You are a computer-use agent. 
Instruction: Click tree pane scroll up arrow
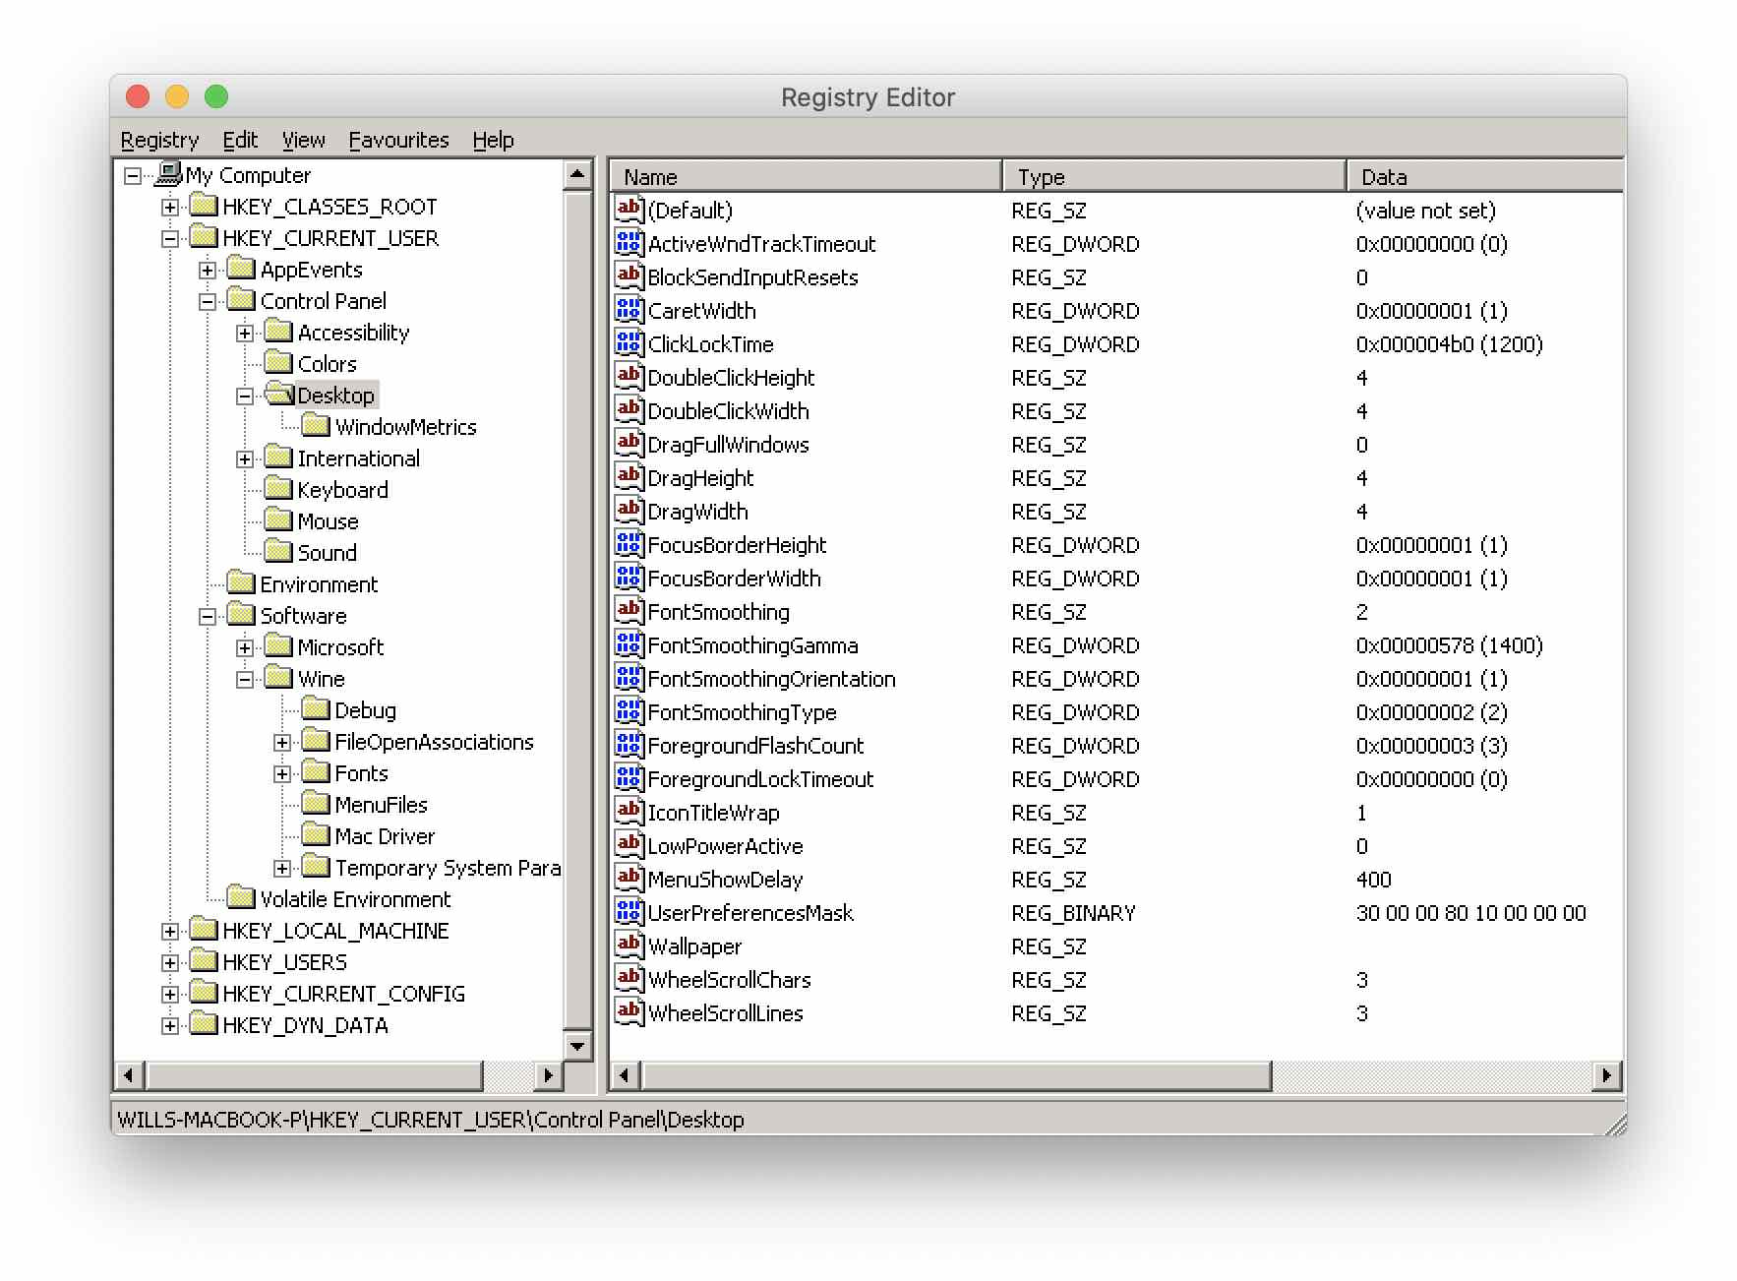pos(577,176)
